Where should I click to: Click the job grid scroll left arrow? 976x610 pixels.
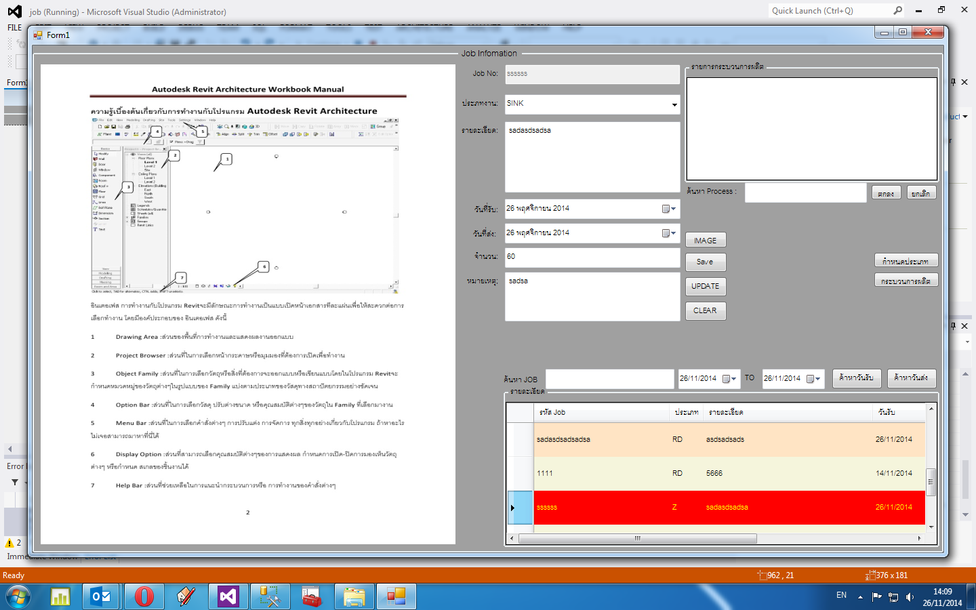coord(512,538)
